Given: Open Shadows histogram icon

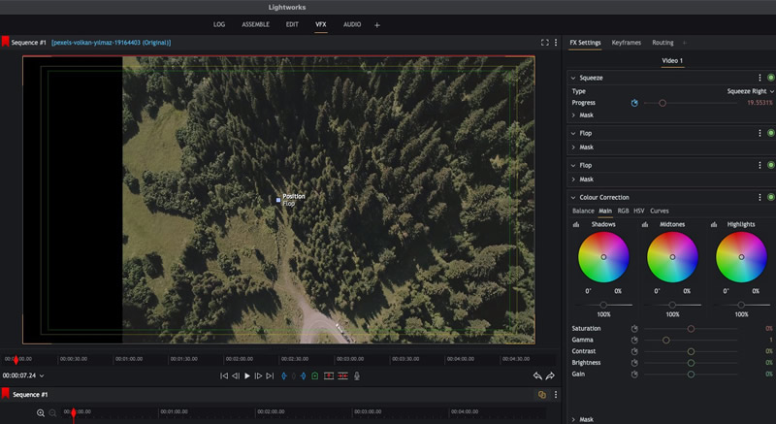Looking at the screenshot, I should pos(576,225).
